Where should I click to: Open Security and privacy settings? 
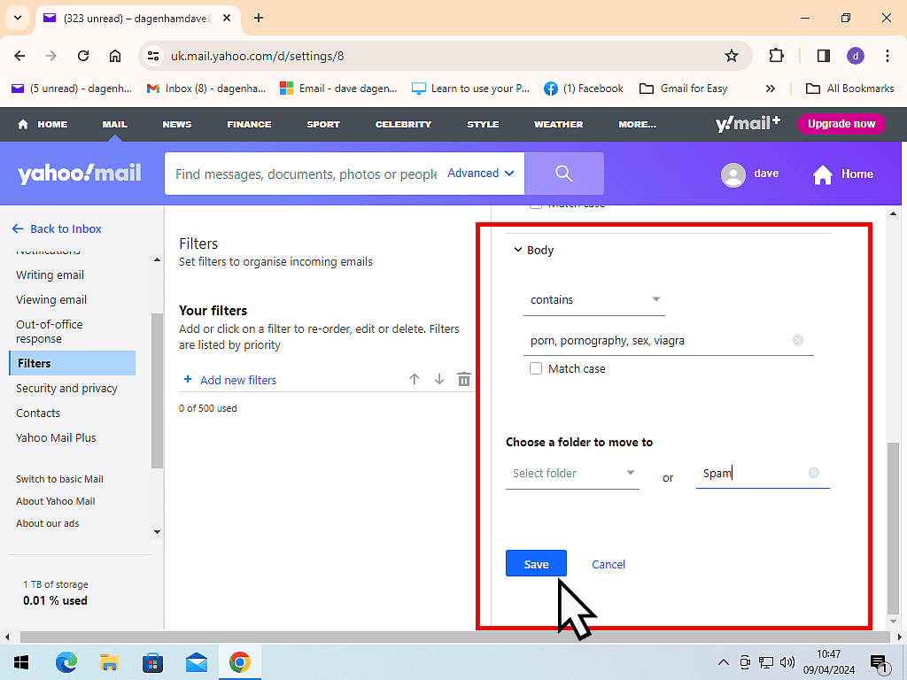66,388
